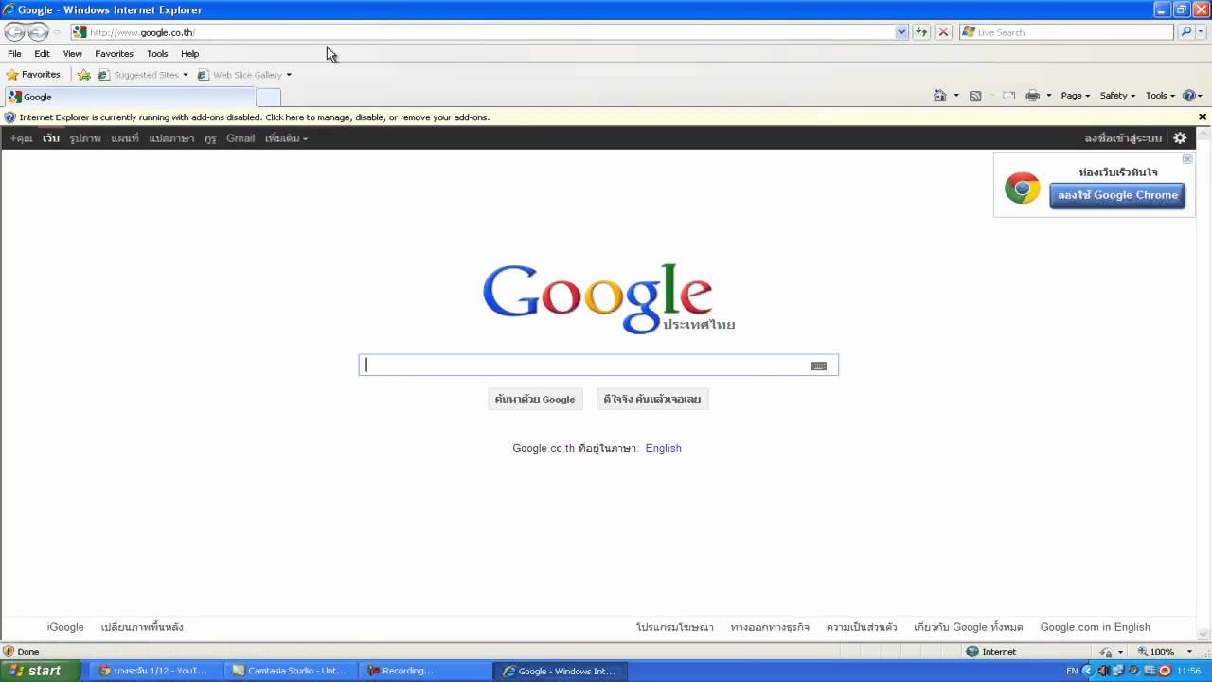This screenshot has width=1212, height=682.
Task: Click the Stop loading X icon
Action: (943, 32)
